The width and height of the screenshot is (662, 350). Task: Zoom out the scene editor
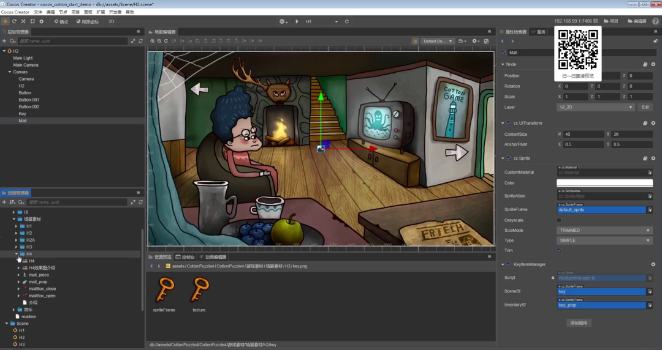click(x=159, y=41)
